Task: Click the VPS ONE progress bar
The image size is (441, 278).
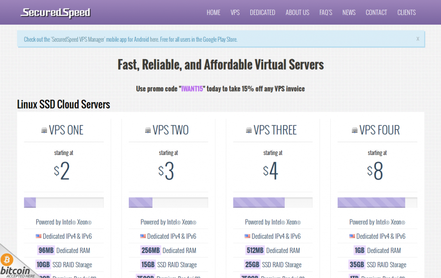Action: 64,203
